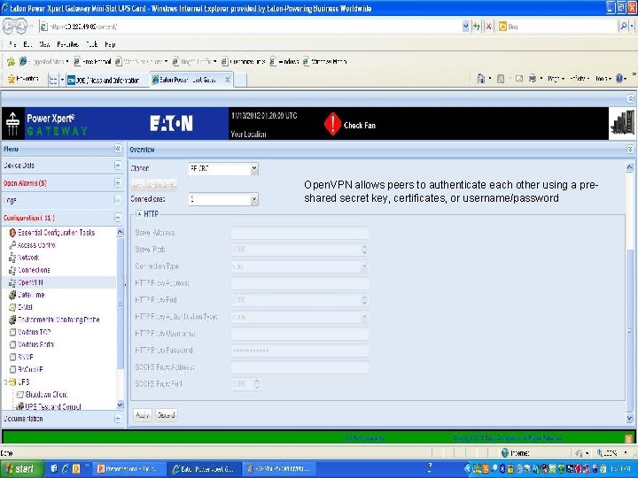Click the browser Back button
Image resolution: width=638 pixels, height=478 pixels.
[10, 27]
